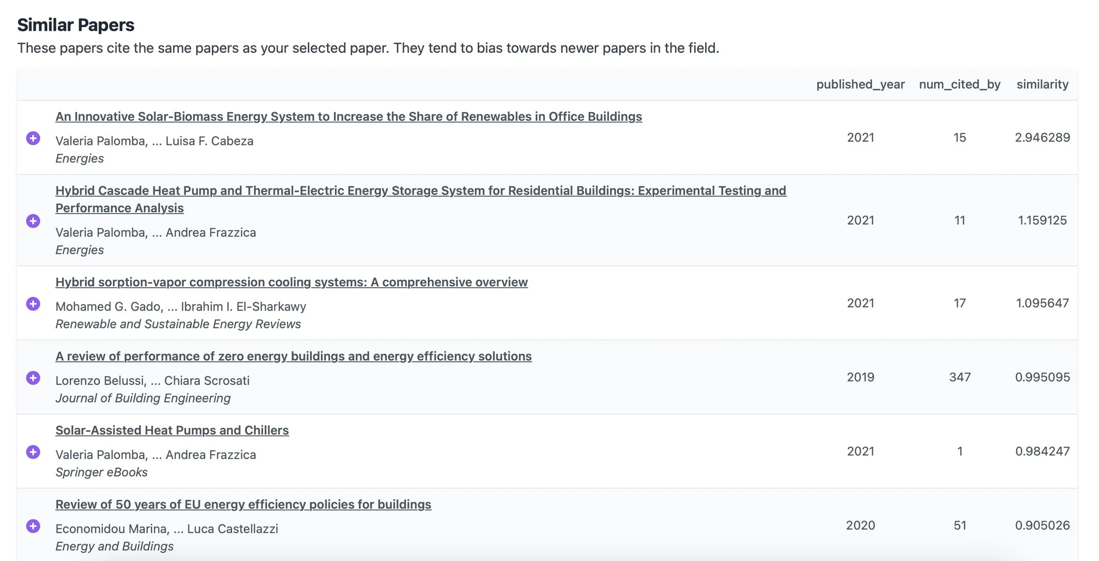Image resolution: width=1099 pixels, height=561 pixels.
Task: Click the similarity value 0.905026
Action: (x=1042, y=525)
